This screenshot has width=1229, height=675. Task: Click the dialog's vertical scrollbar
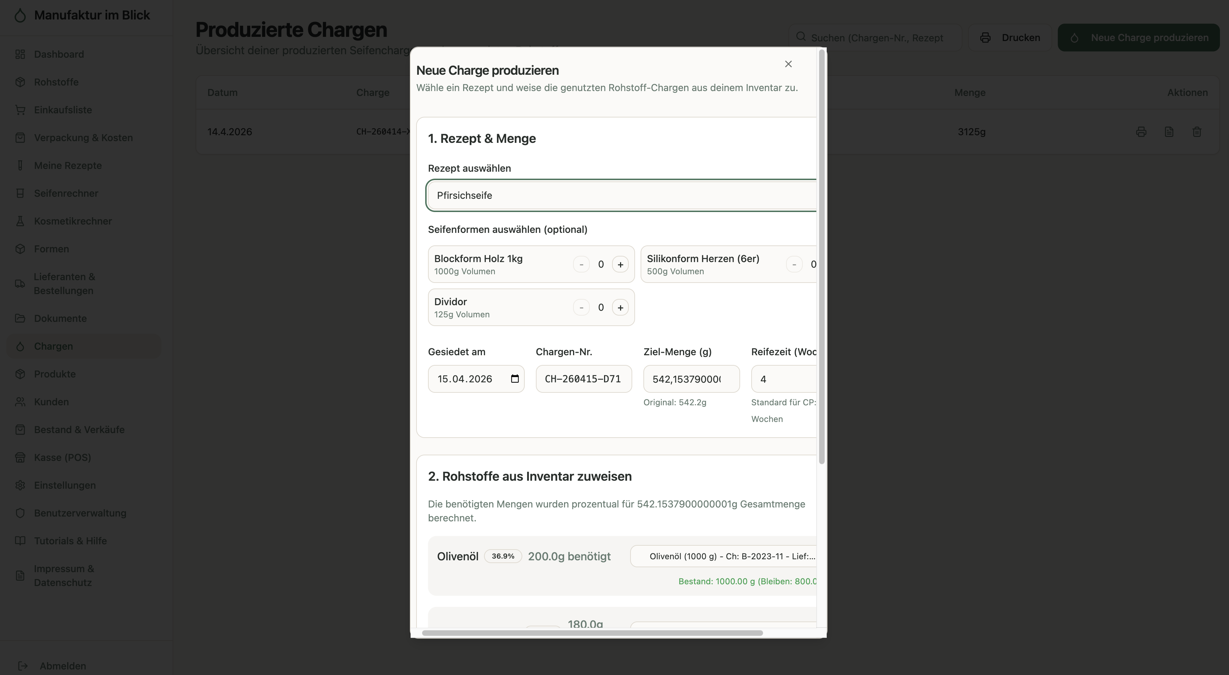[x=822, y=257]
